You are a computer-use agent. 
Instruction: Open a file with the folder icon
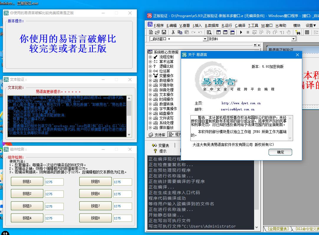coord(157,32)
